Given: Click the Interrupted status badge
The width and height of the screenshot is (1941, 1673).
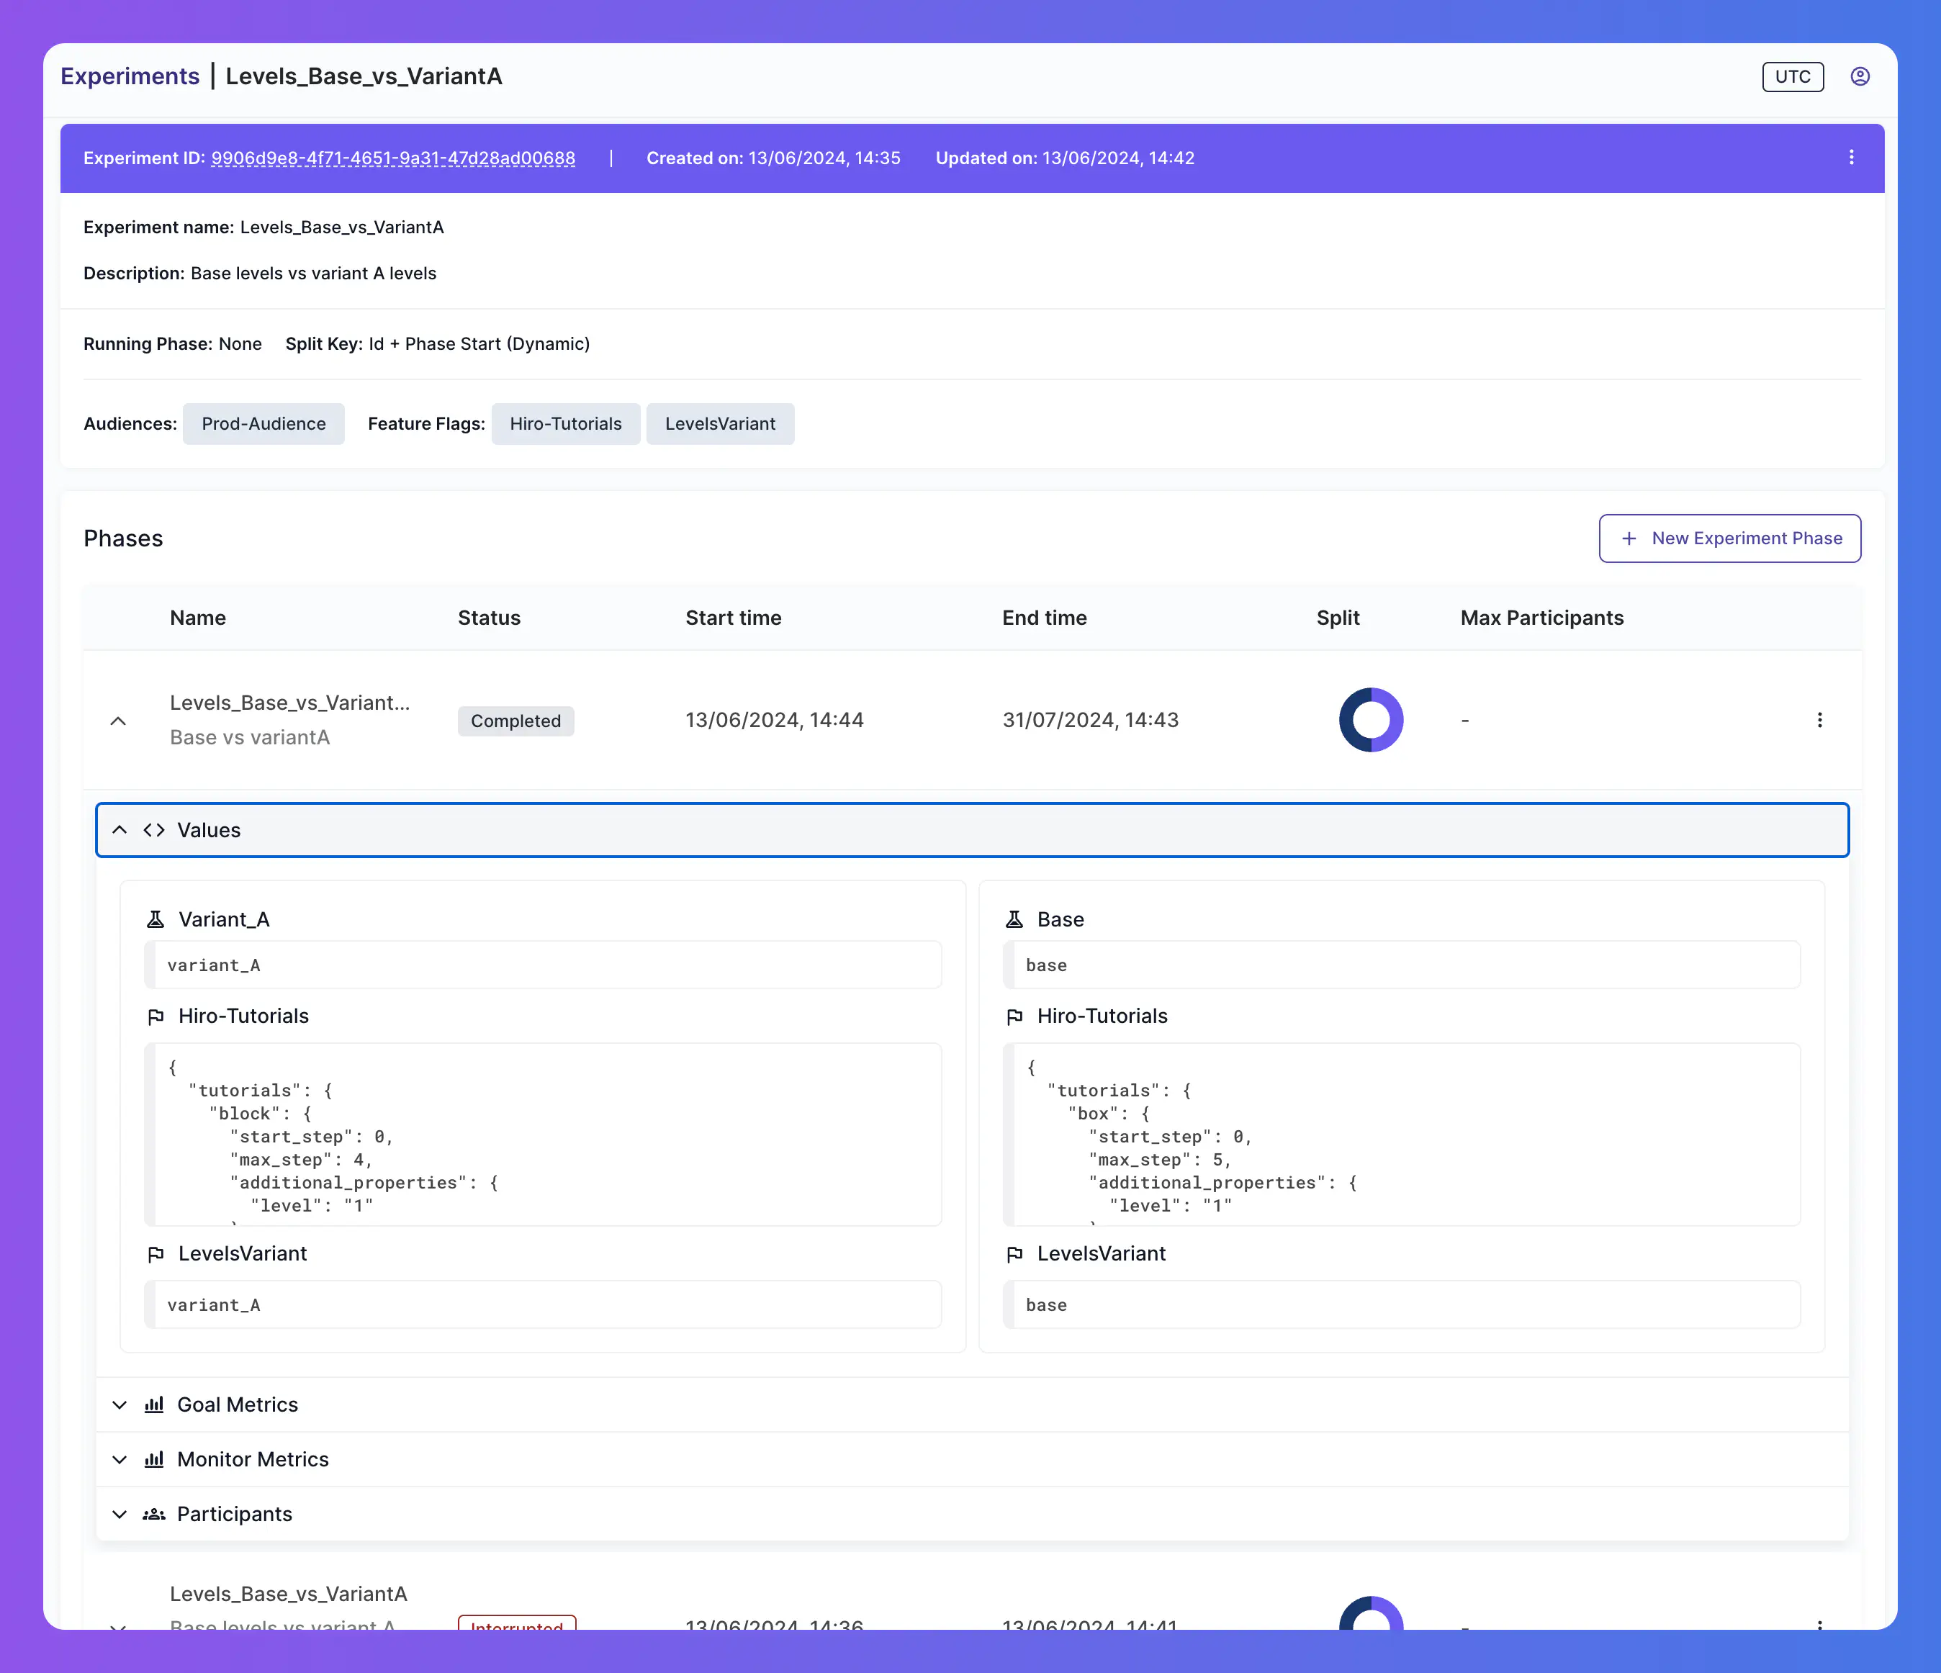Looking at the screenshot, I should pos(517,1623).
